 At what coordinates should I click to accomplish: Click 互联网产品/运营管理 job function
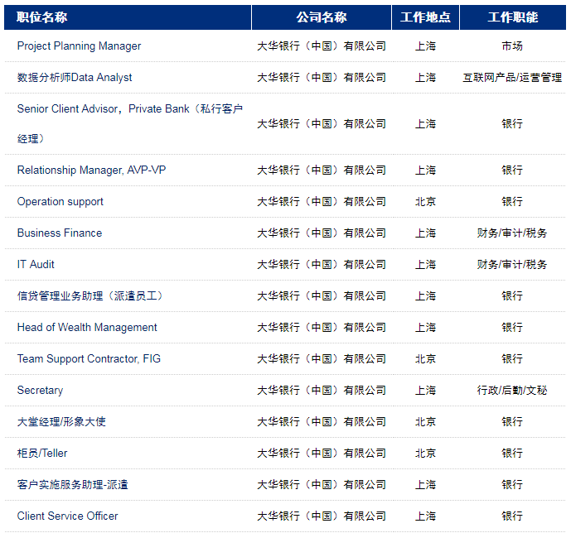click(x=512, y=78)
